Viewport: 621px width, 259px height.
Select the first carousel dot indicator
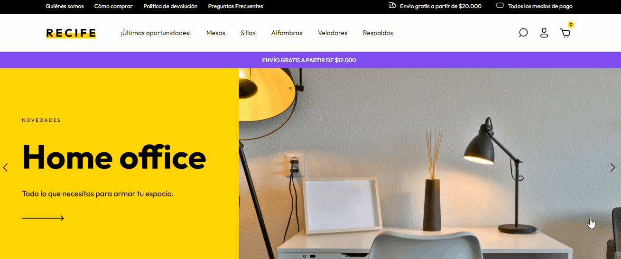pos(305,256)
